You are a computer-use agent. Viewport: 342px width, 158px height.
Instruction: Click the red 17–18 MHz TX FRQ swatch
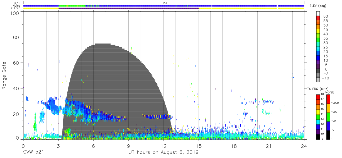pyautogui.click(x=318, y=97)
